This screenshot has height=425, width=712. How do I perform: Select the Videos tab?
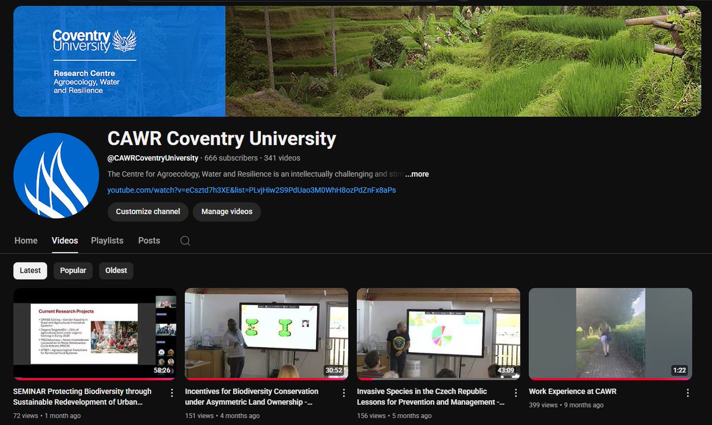click(65, 241)
